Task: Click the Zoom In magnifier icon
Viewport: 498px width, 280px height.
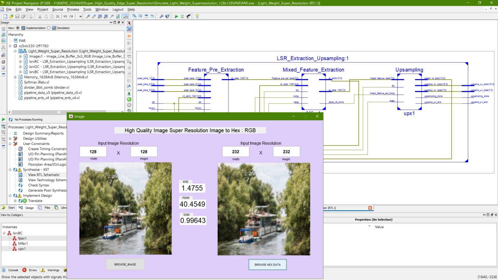Action: click(87, 16)
